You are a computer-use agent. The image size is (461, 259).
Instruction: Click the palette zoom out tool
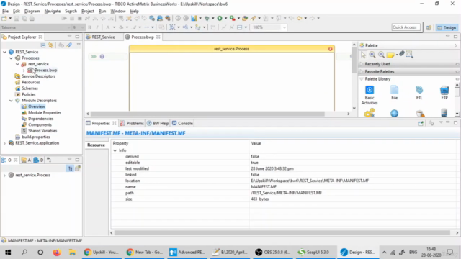pos(381,55)
